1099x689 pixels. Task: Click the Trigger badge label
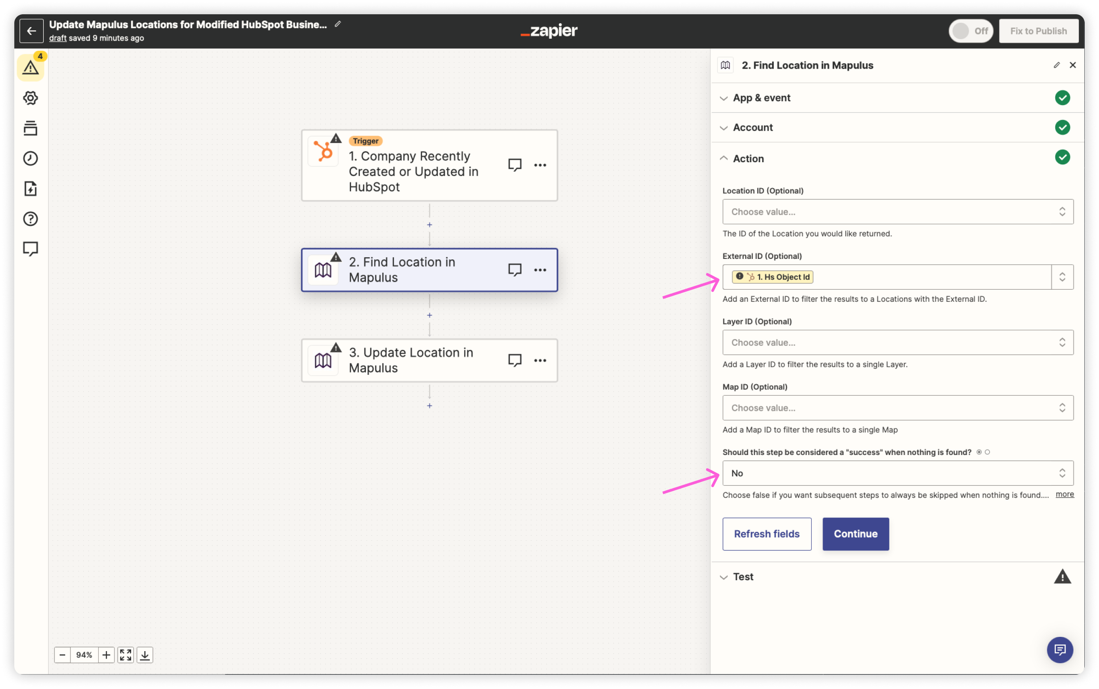tap(365, 141)
